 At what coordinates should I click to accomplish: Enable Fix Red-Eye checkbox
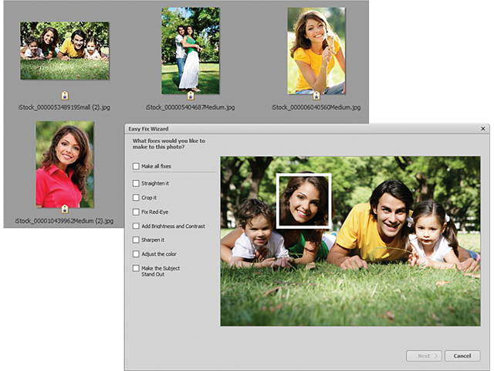(x=136, y=212)
